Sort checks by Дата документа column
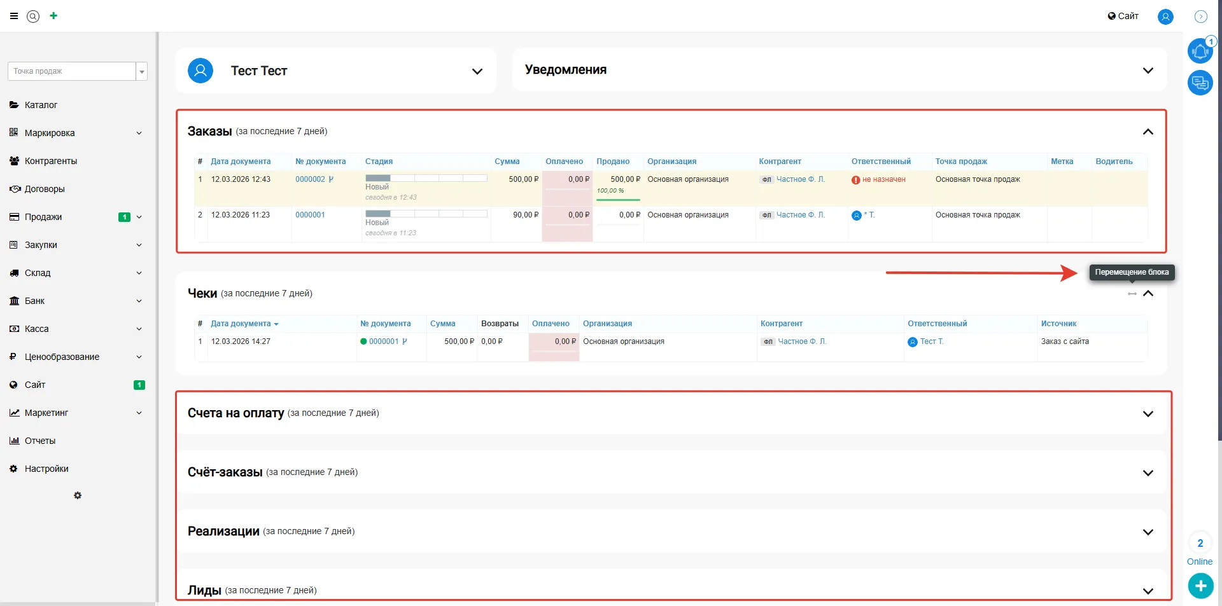This screenshot has height=606, width=1222. pyautogui.click(x=241, y=324)
